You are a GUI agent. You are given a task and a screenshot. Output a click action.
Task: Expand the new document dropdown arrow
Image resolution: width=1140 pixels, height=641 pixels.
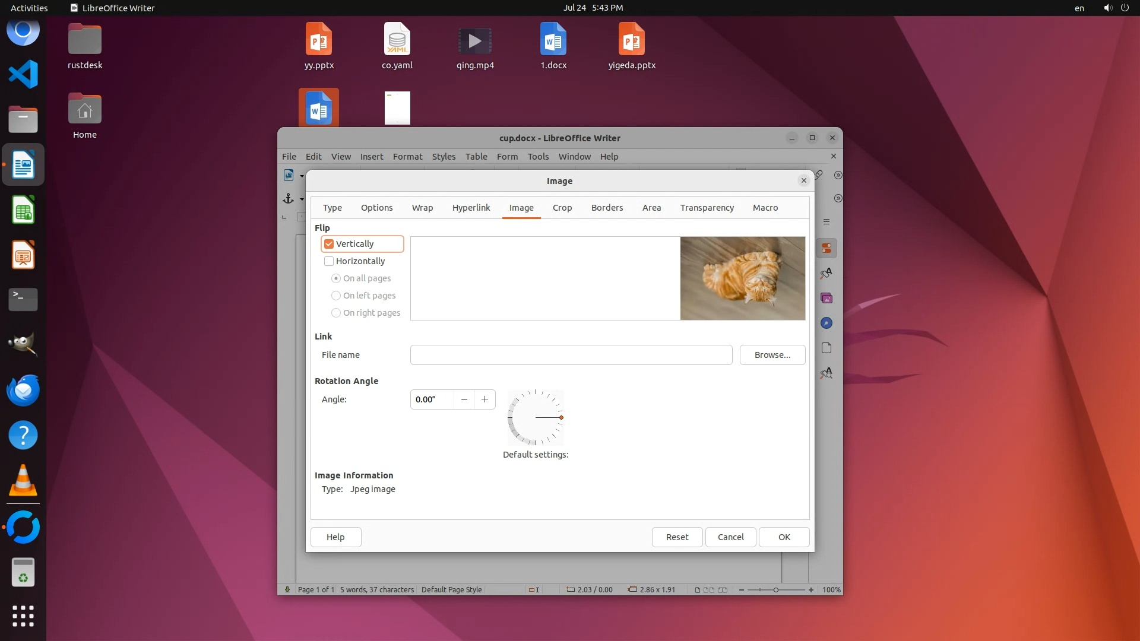coord(302,176)
